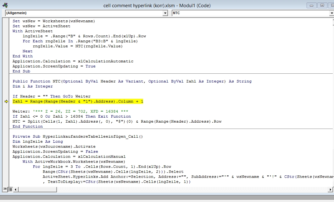Click the 'Application.ScreenUpdating = True' line

(x=54, y=66)
